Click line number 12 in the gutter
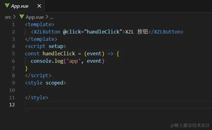 [12, 105]
